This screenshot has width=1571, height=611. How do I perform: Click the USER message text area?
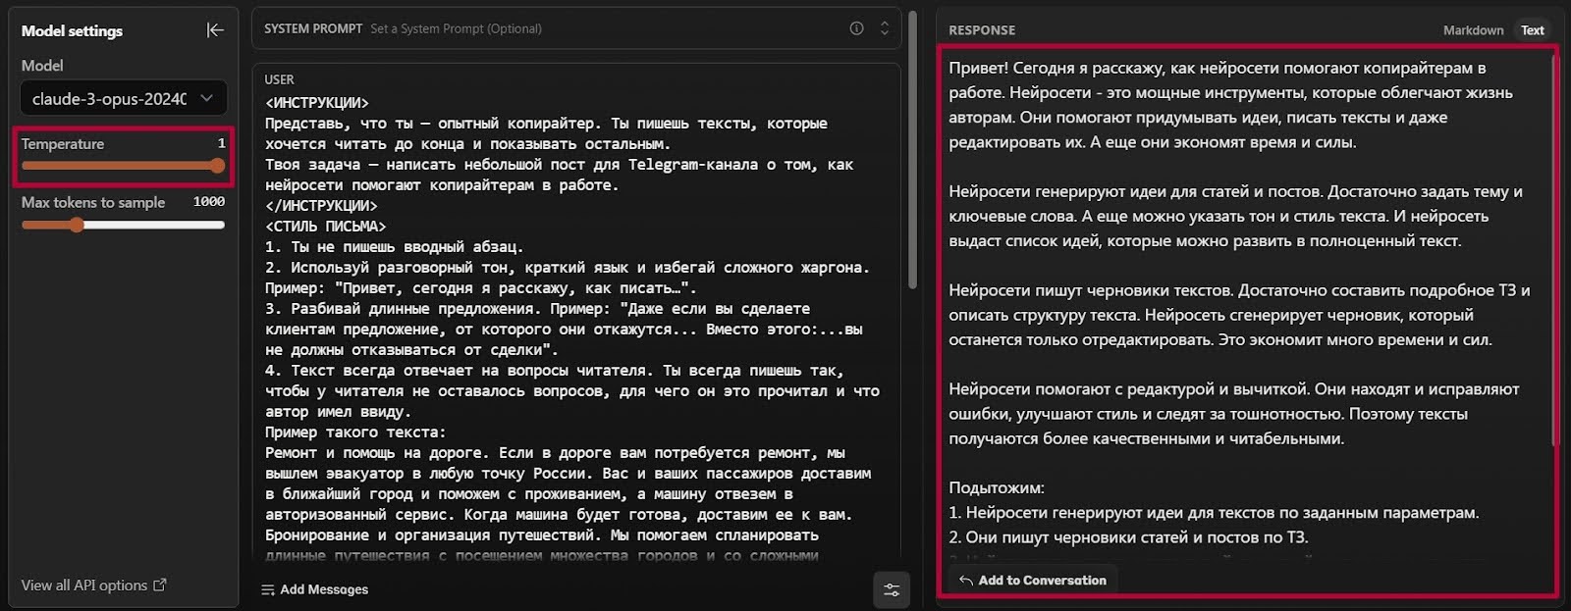click(576, 329)
